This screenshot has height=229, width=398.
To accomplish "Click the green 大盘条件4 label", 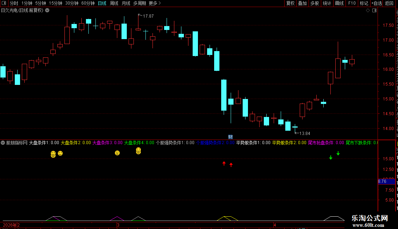I will coord(139,143).
